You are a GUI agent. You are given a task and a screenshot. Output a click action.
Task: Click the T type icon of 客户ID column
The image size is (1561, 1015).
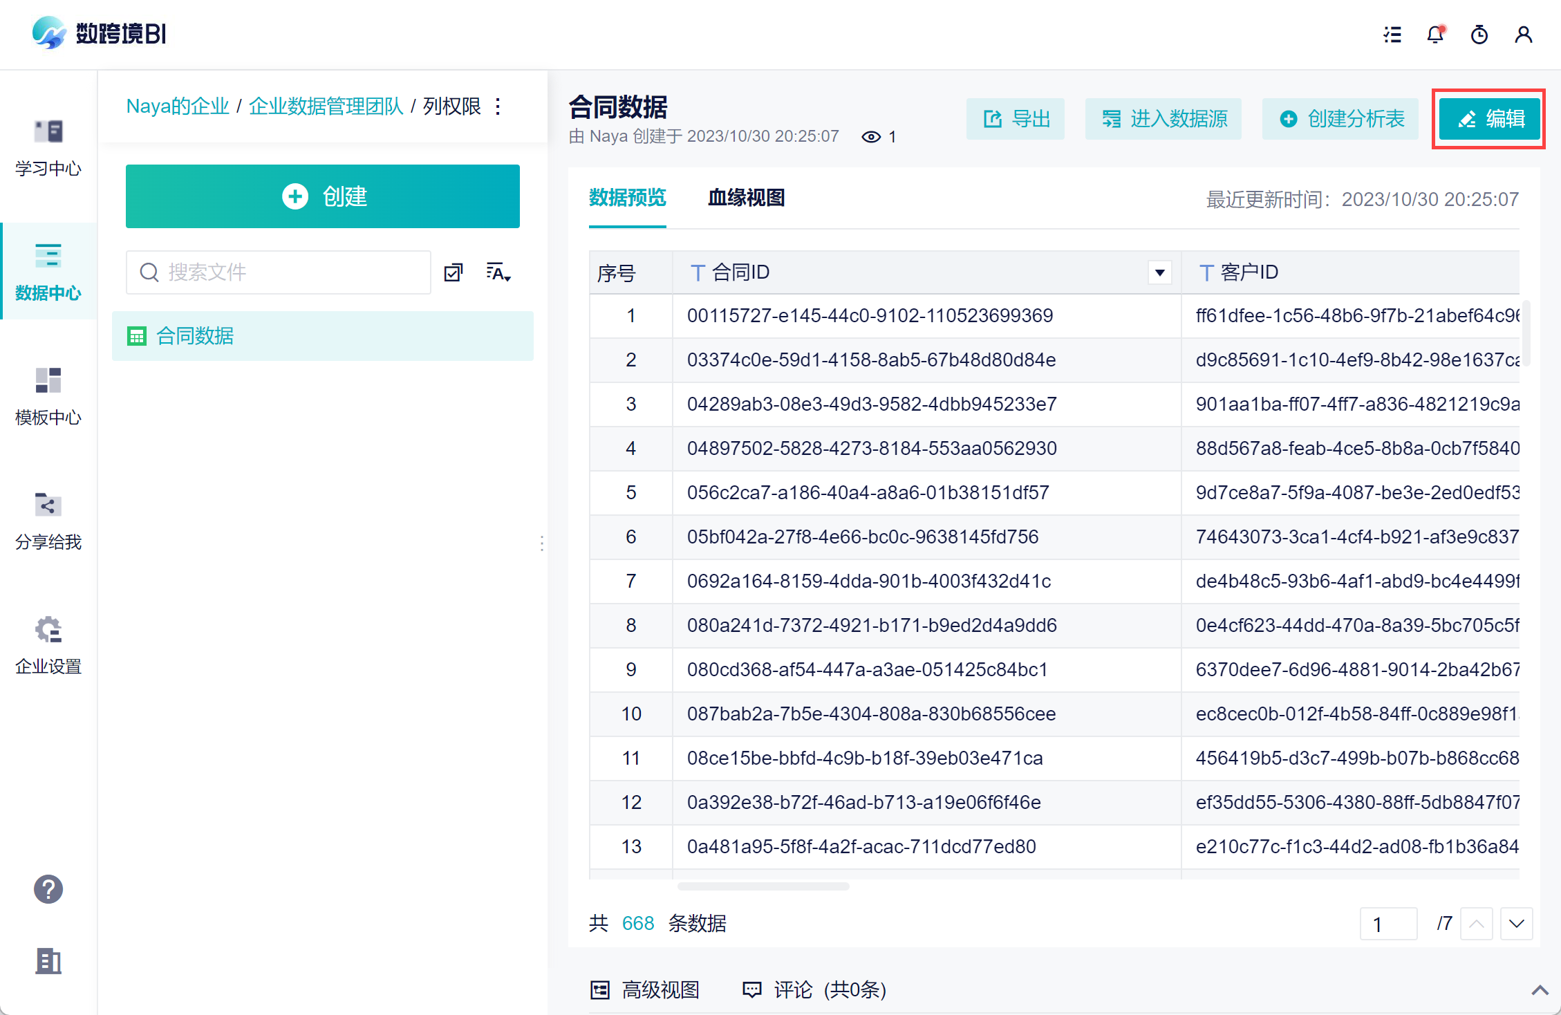point(1206,272)
